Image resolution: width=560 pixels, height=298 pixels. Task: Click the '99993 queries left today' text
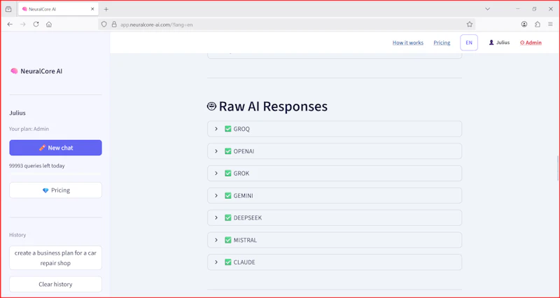(37, 166)
